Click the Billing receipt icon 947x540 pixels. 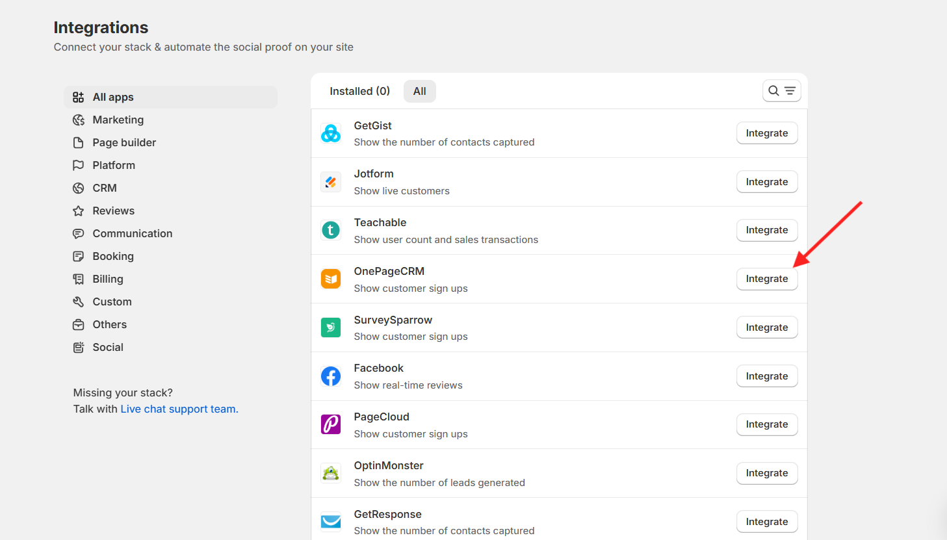tap(79, 279)
